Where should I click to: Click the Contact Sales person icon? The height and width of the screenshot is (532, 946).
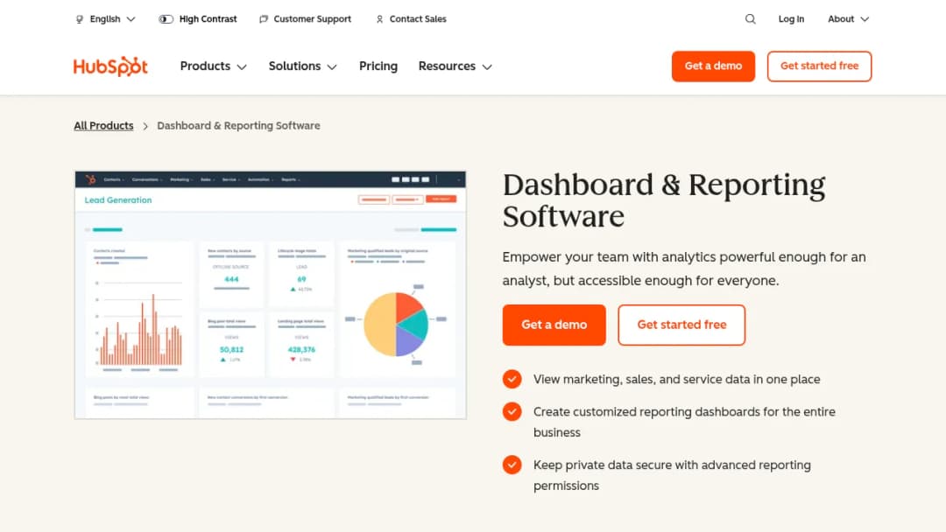[379, 19]
